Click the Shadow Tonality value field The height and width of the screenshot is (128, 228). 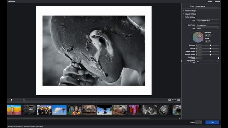199,52
